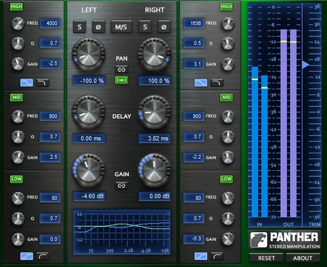
Task: Select right HIGH band shelf filter shape
Action: (201, 83)
